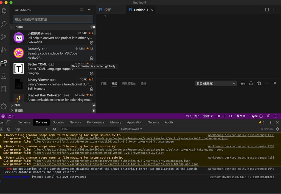Expand the 推荐 extensions section
The width and height of the screenshot is (281, 194).
point(17,105)
